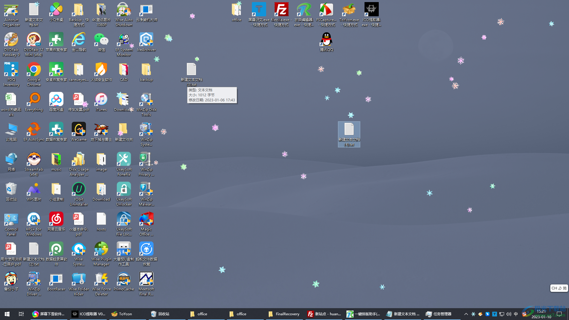The height and width of the screenshot is (320, 569).
Task: Open Meetsoft Final Recovery icon
Action: point(146,284)
